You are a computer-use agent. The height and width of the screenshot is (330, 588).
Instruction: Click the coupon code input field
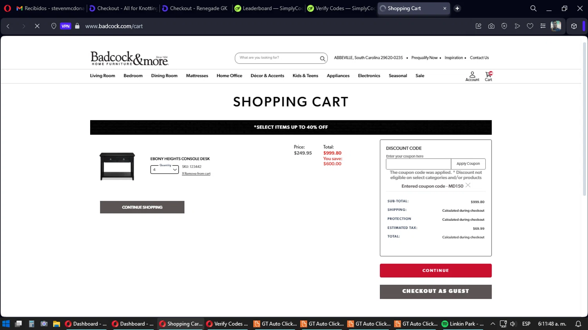coord(419,164)
